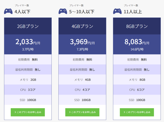Click the 最低利用期間 無し row in 2GB plan
This screenshot has width=164, height=122.
click(x=28, y=69)
